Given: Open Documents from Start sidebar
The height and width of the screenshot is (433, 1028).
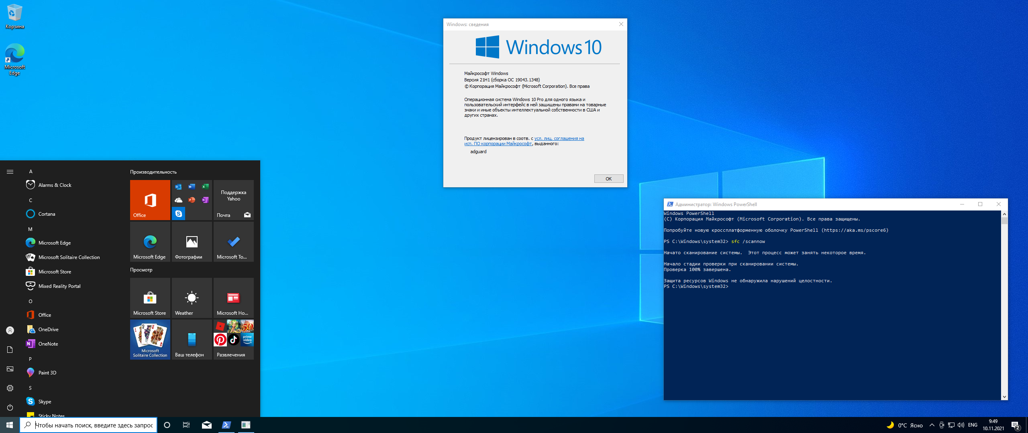Looking at the screenshot, I should tap(10, 350).
